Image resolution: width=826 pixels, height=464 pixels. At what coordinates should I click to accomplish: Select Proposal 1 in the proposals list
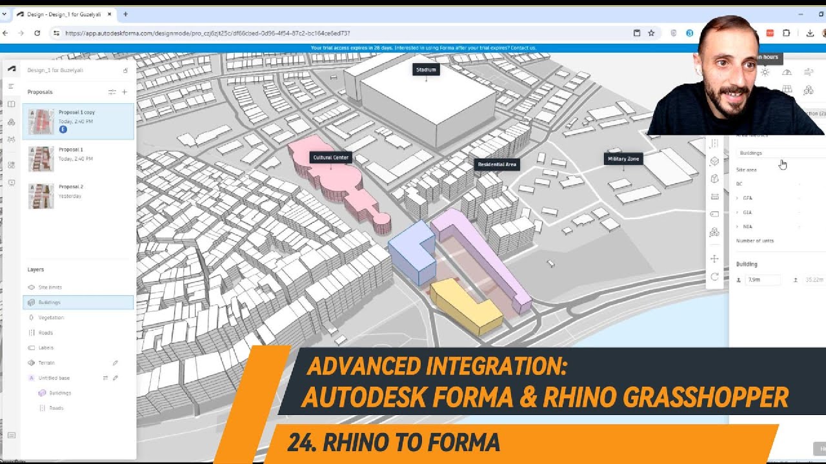(78, 159)
